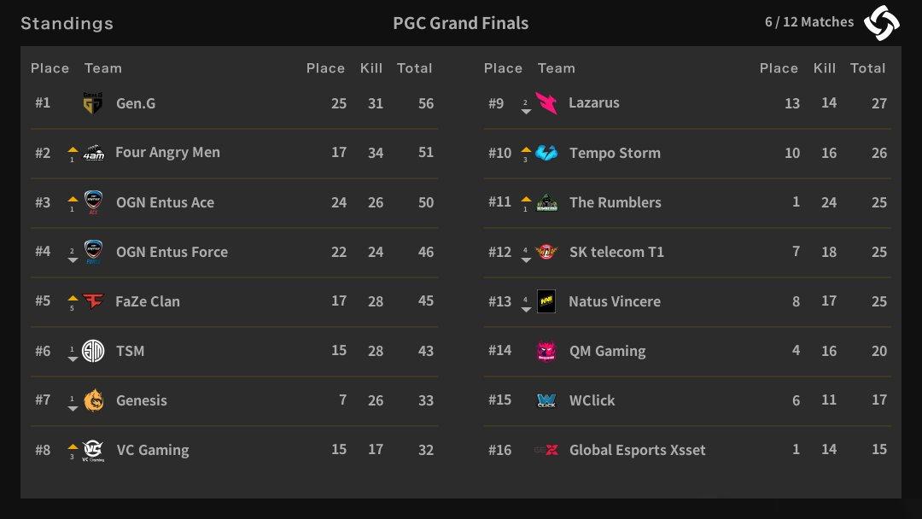Click the TSM team logo
Image resolution: width=922 pixels, height=519 pixels.
tap(93, 351)
